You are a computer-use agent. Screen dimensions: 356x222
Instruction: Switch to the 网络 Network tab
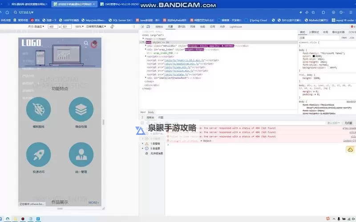click(x=193, y=27)
